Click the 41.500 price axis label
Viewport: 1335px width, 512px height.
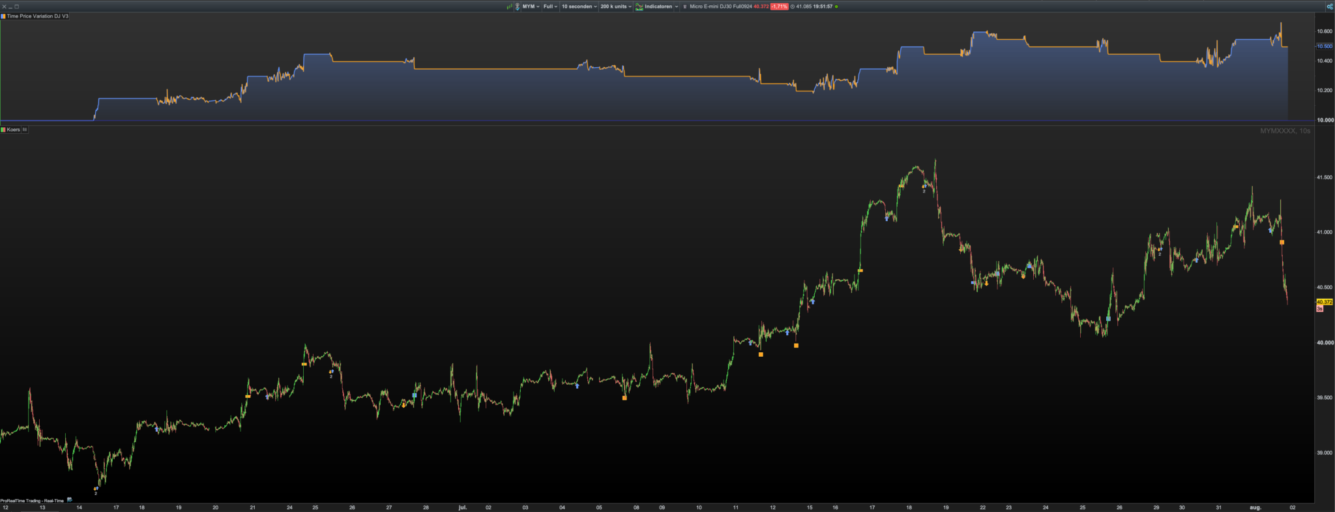click(x=1325, y=177)
